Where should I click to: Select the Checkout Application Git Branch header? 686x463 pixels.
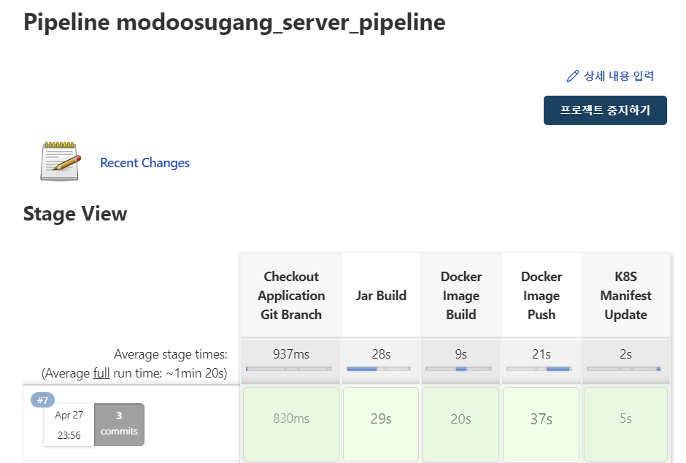click(x=291, y=295)
